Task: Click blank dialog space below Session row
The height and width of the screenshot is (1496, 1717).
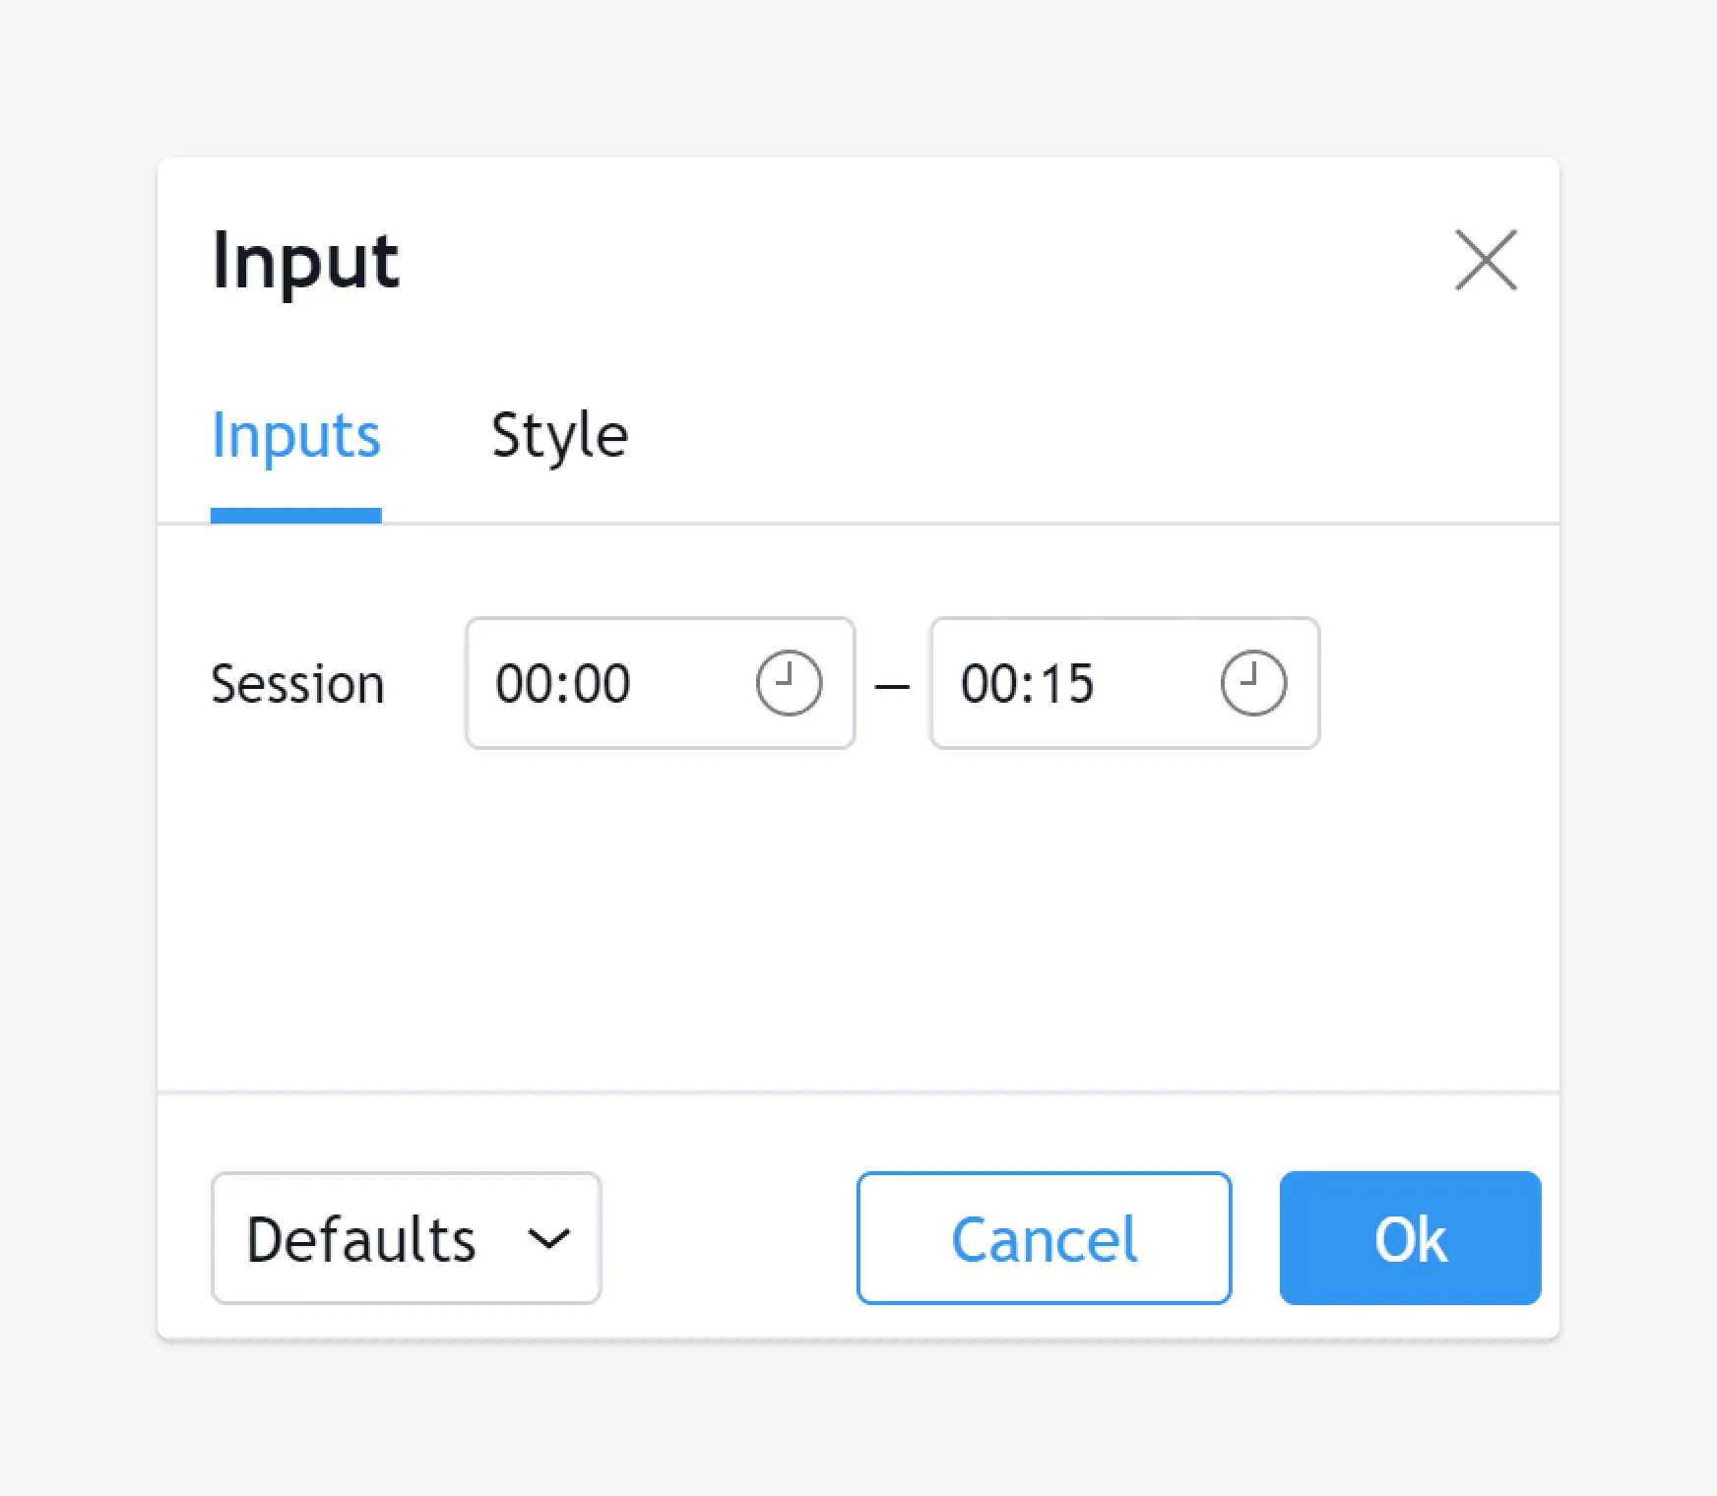Action: click(857, 915)
